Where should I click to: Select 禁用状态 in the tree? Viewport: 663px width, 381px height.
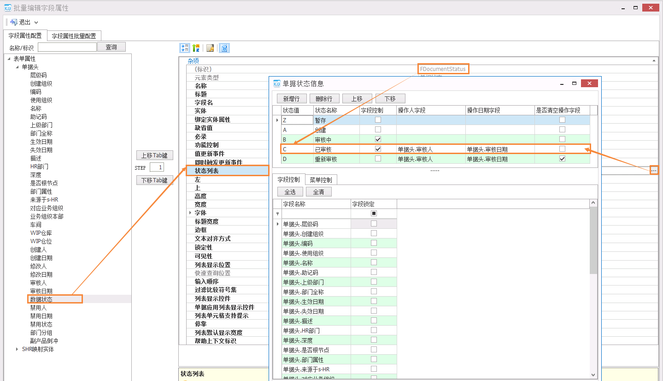[41, 324]
